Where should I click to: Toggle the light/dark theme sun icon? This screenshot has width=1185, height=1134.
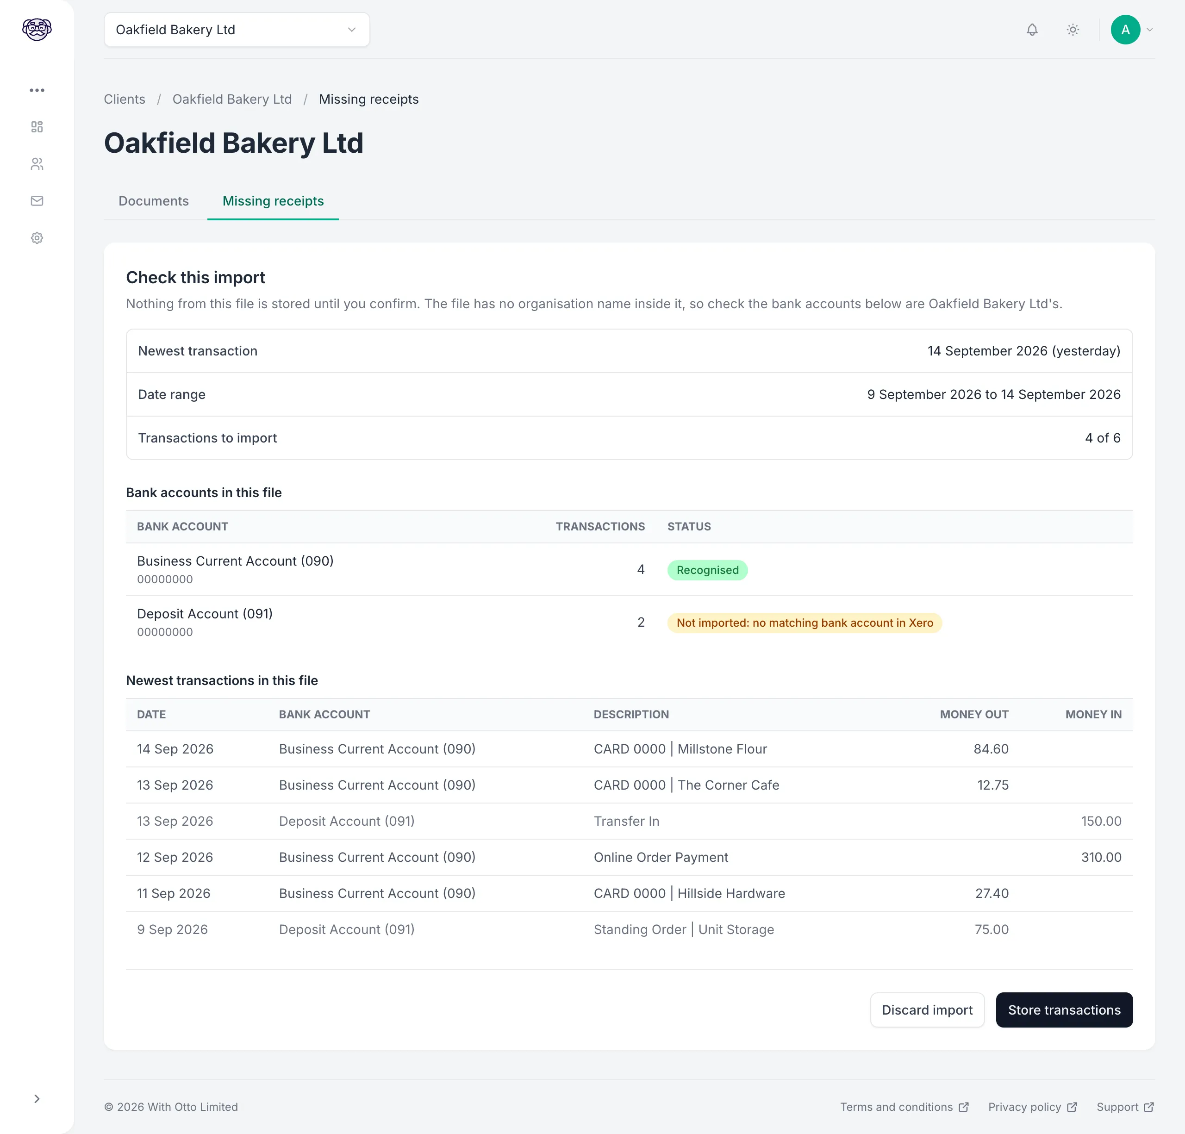pos(1073,30)
